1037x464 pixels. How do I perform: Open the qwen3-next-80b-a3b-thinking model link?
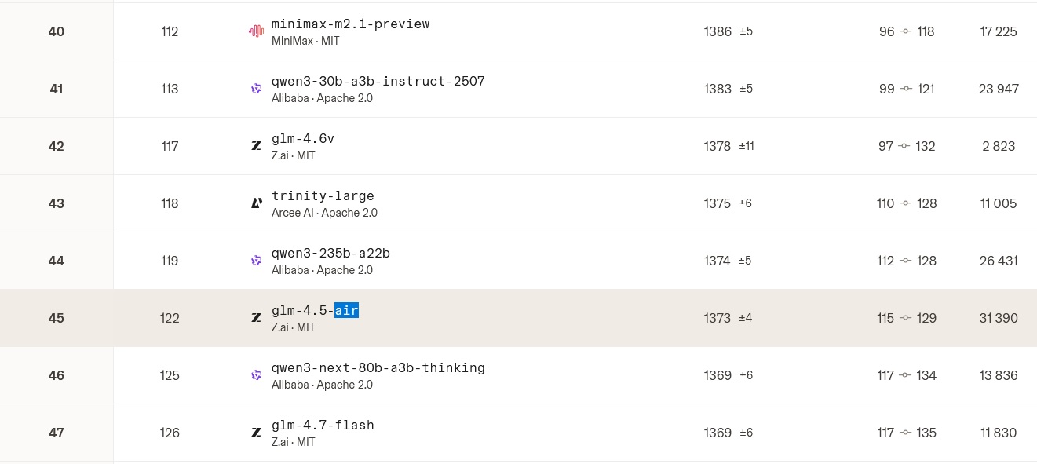[x=378, y=368]
